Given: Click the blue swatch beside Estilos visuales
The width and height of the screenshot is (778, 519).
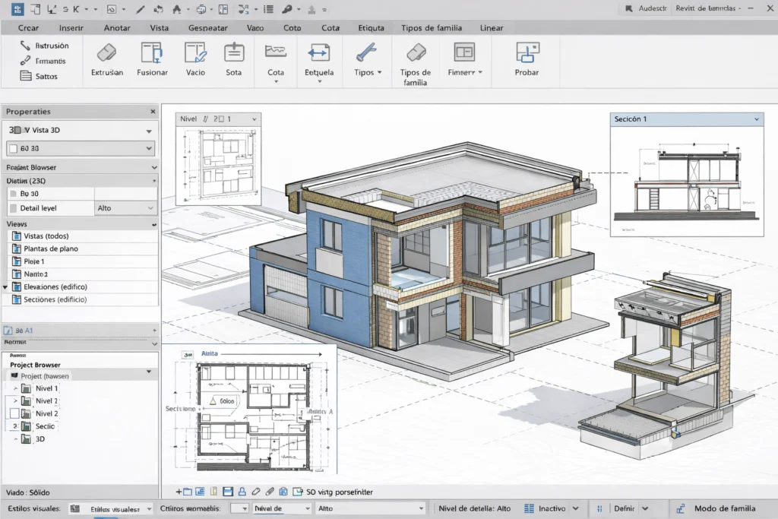Looking at the screenshot, I should coord(73,508).
